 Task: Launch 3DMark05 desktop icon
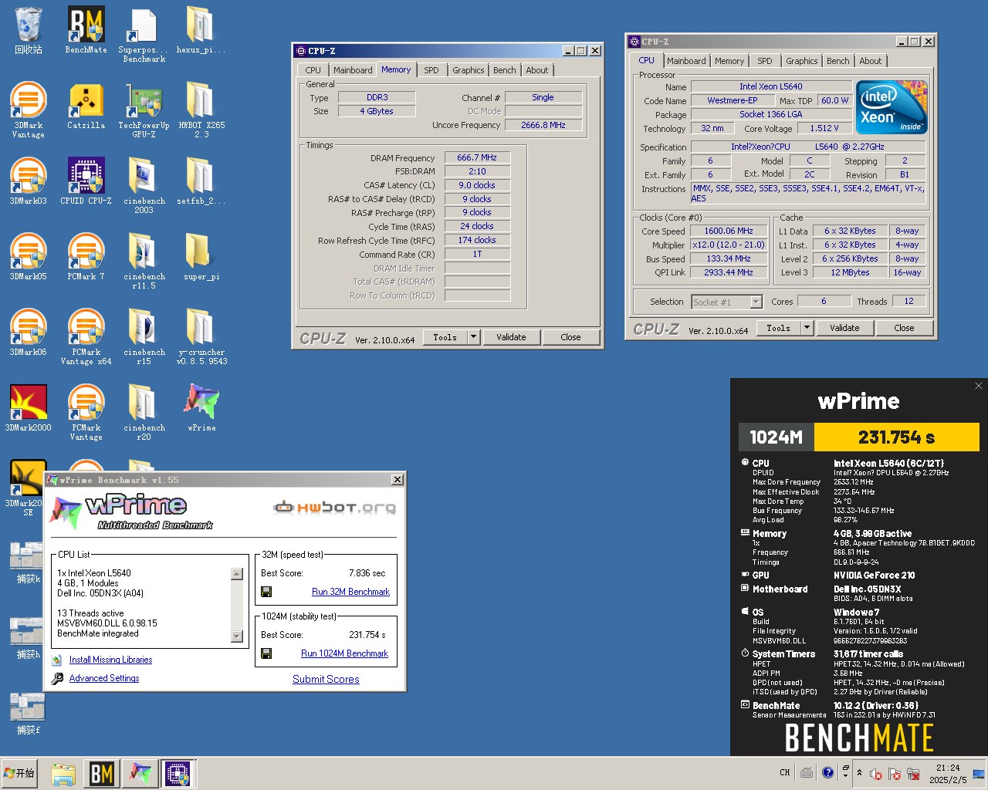(x=29, y=258)
